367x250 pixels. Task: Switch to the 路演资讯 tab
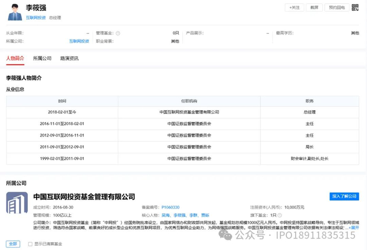point(69,58)
